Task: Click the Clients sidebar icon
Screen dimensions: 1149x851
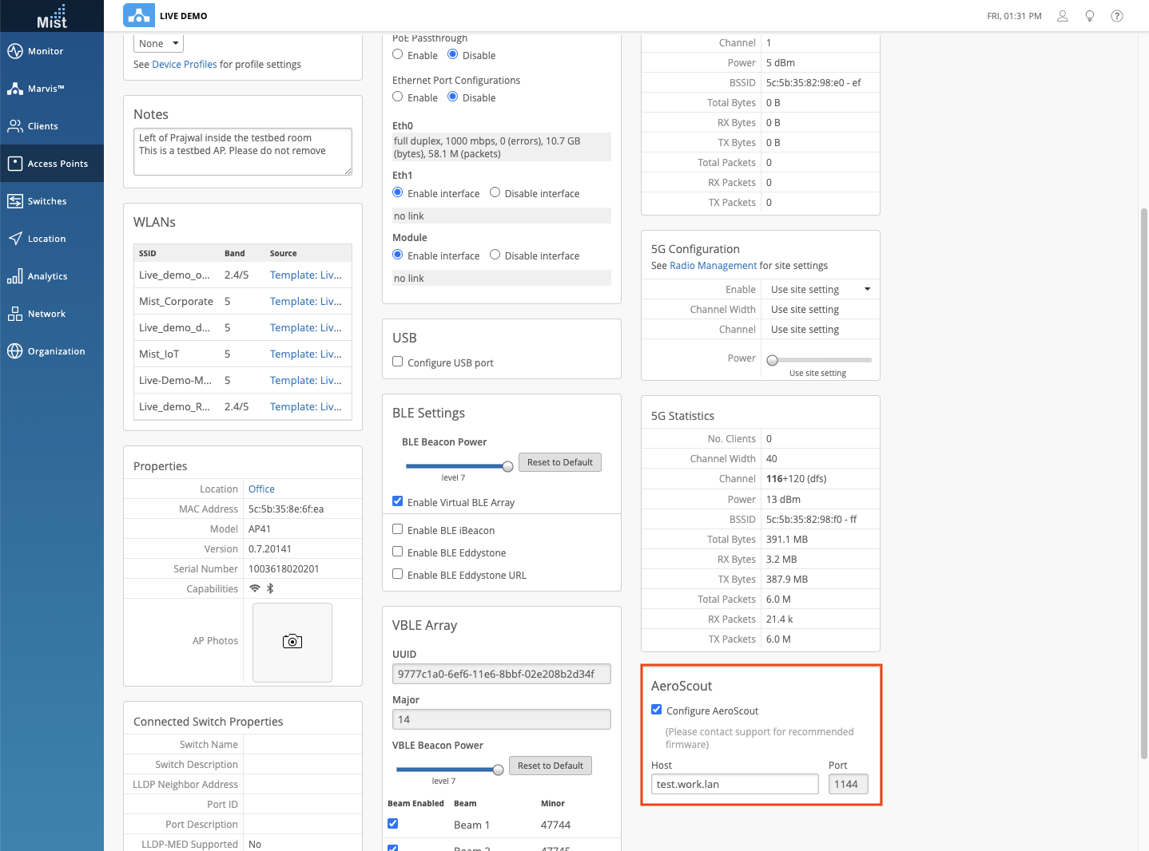Action: pos(15,126)
